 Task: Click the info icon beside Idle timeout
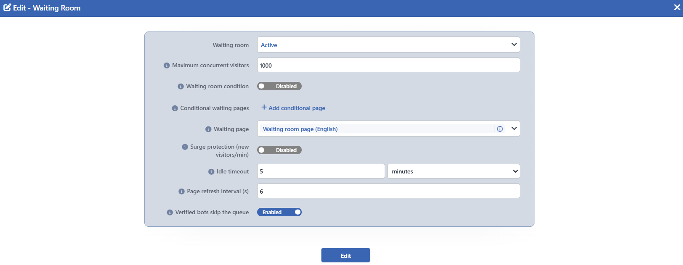tap(211, 172)
